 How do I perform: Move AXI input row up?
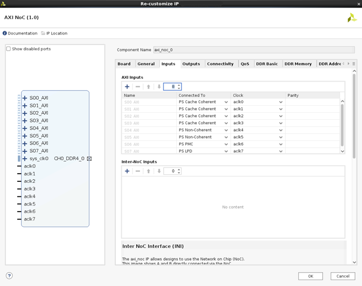pyautogui.click(x=149, y=87)
